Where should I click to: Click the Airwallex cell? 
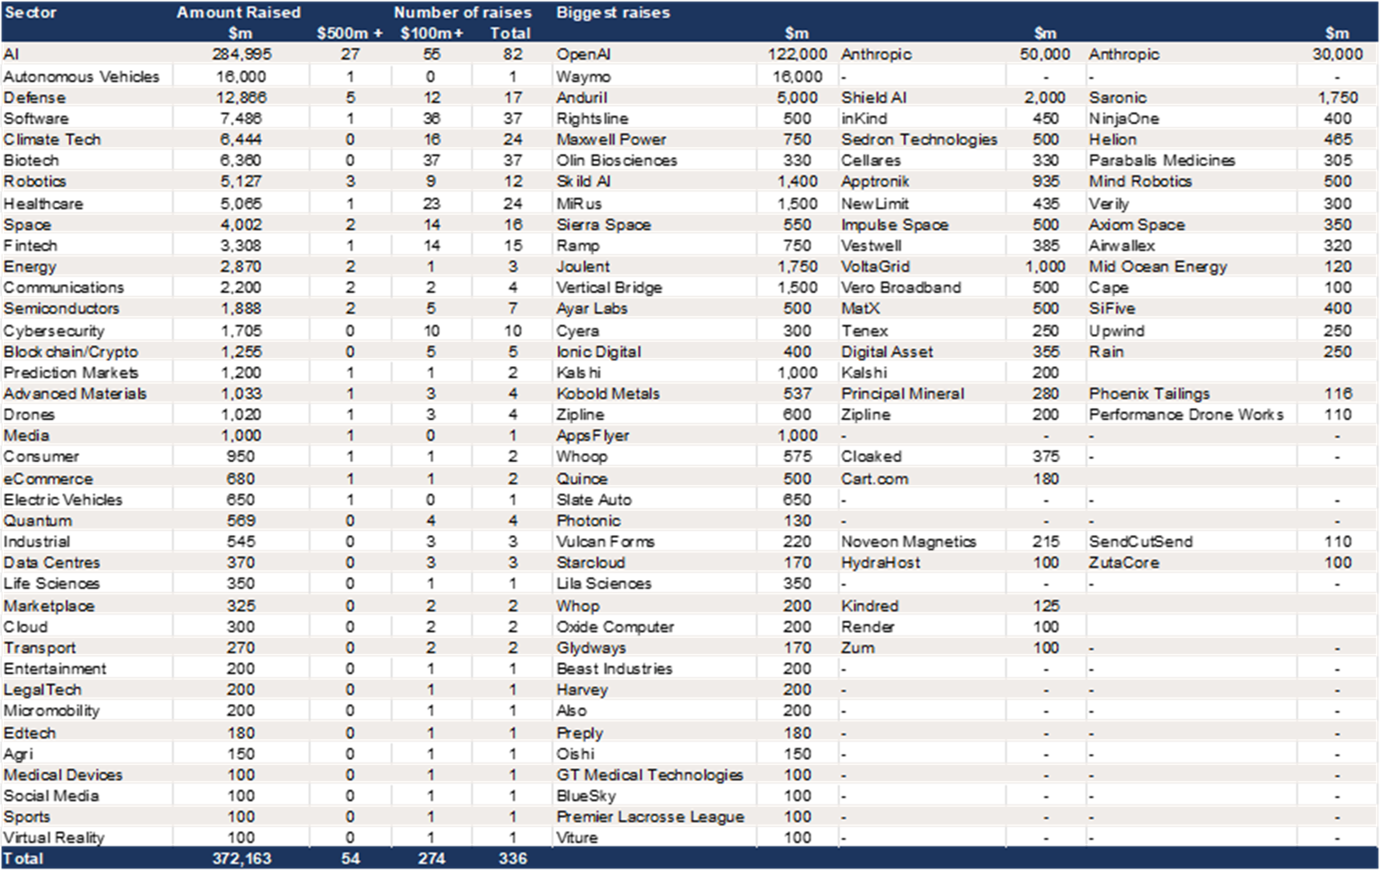point(1122,246)
